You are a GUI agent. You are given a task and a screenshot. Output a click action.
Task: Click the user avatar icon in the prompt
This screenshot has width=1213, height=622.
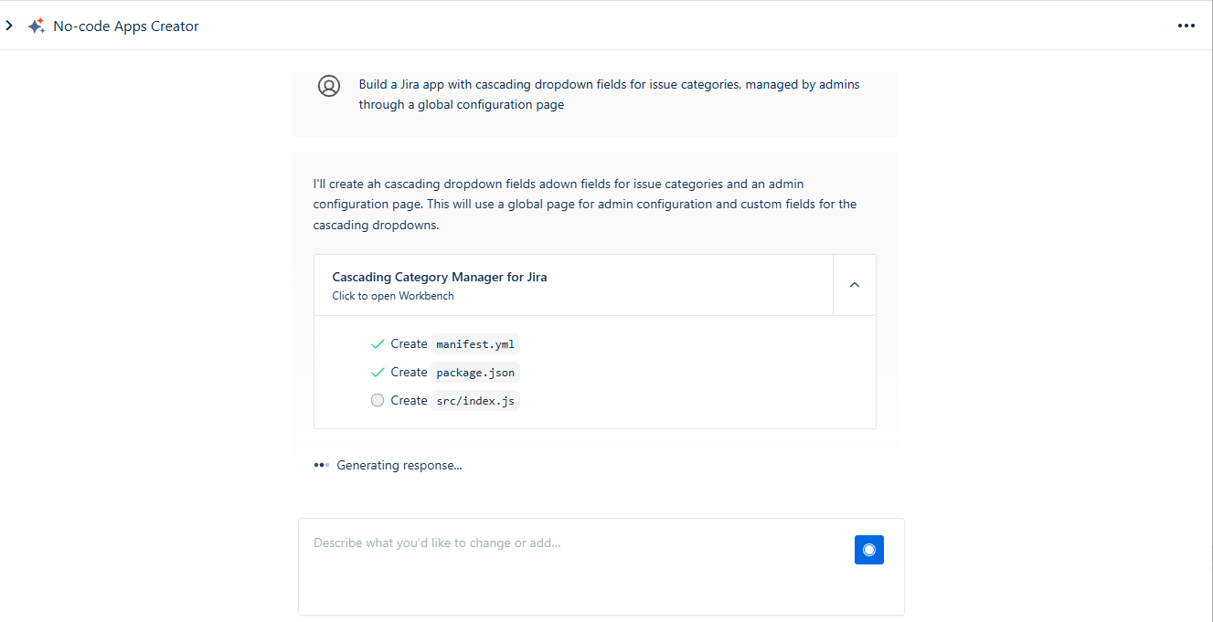point(329,86)
